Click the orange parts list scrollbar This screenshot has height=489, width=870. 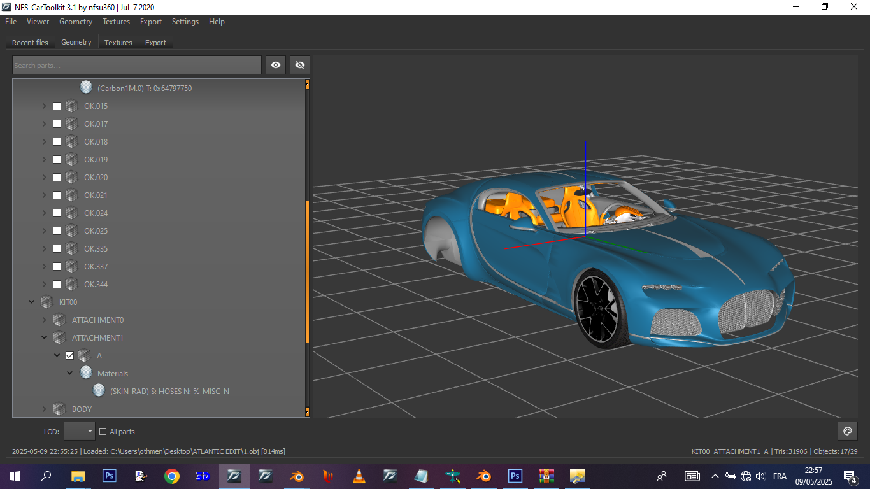pos(307,271)
